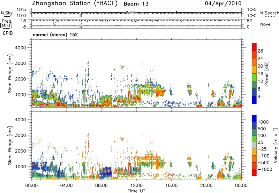Click the red top segment of Power colorbar

(x=254, y=47)
